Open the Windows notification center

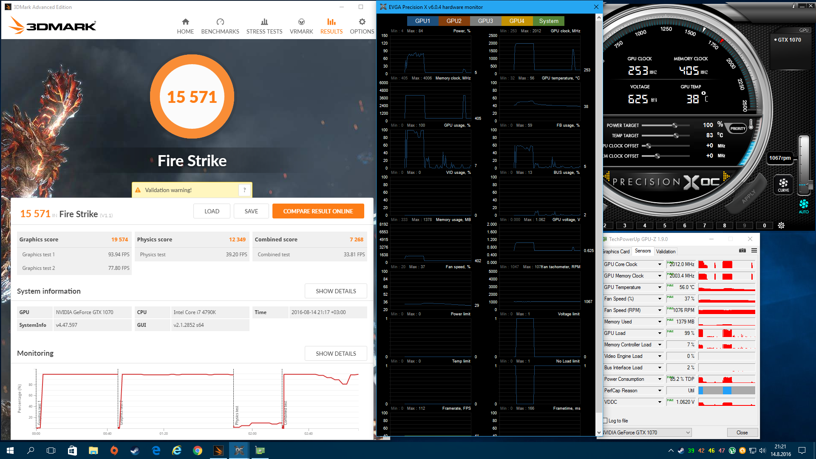click(x=802, y=450)
